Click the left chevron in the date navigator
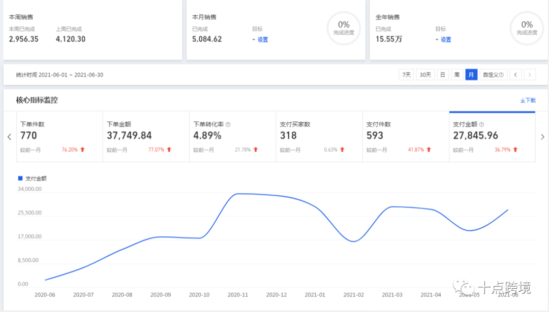Screen dimensions: 549x312 pos(515,74)
